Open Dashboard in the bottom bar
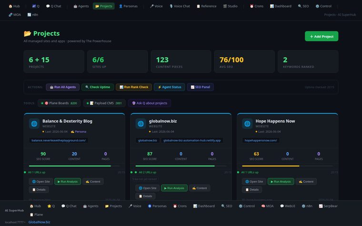 pos(204,206)
